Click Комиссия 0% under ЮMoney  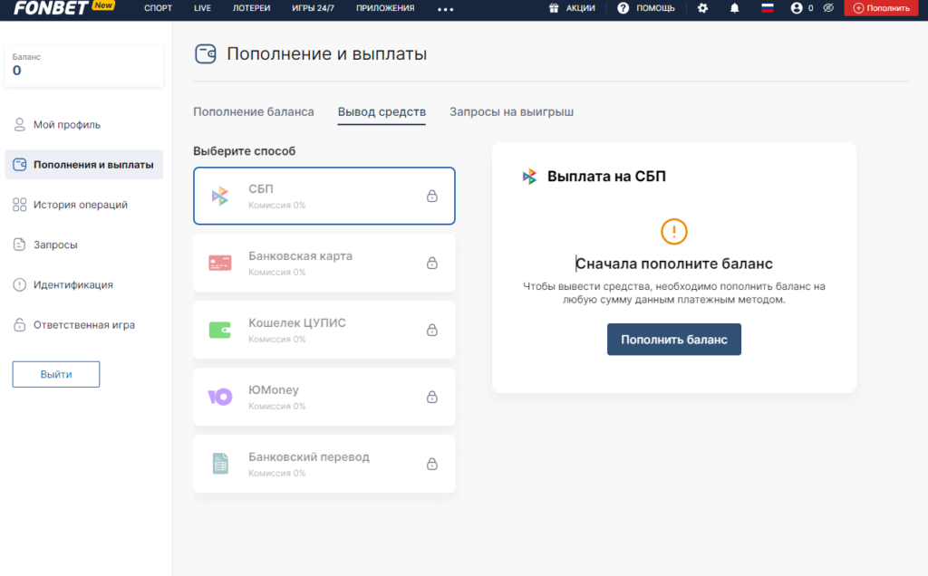click(x=277, y=407)
